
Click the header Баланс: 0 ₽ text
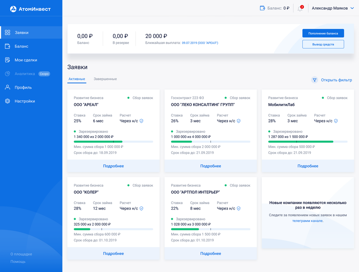click(278, 8)
